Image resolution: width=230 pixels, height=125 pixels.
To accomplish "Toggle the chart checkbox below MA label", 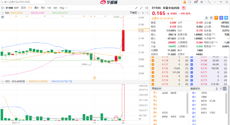I will pos(2,17).
